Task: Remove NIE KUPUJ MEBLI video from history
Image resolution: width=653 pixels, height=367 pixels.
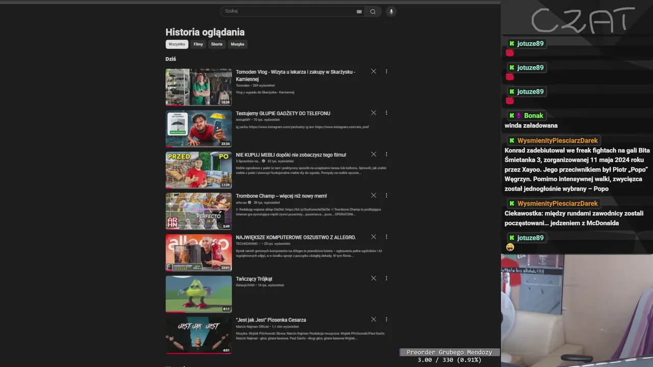Action: [x=373, y=154]
